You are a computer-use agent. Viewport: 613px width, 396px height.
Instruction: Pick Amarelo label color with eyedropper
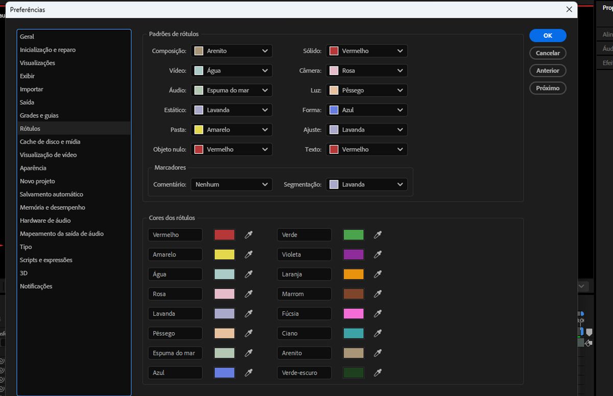pyautogui.click(x=249, y=254)
